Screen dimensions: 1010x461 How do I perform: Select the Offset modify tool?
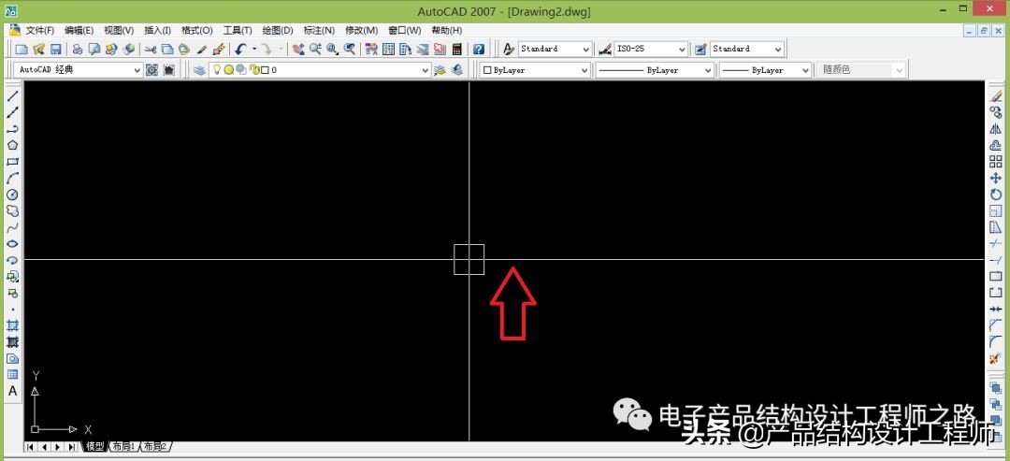pyautogui.click(x=996, y=146)
